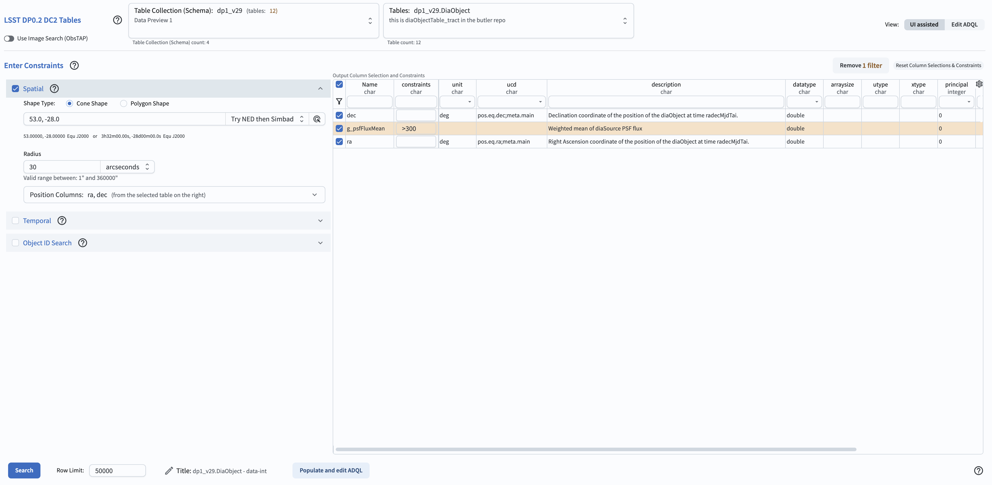Open help for Enter Constraints
Viewport: 992px width, 485px height.
tap(74, 65)
